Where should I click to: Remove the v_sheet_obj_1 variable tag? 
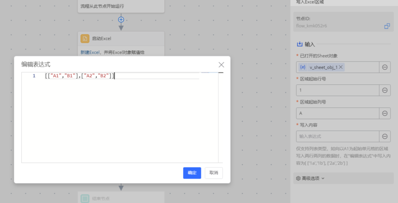tap(341, 67)
